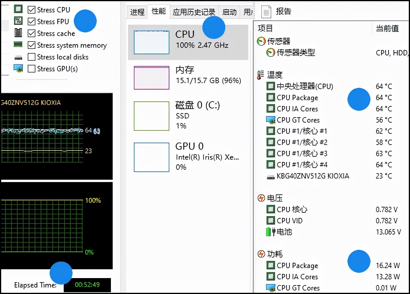Screen dimensions: 410x294
Task: Click the Elapsed Time counter 00:52:49
Action: 87,285
